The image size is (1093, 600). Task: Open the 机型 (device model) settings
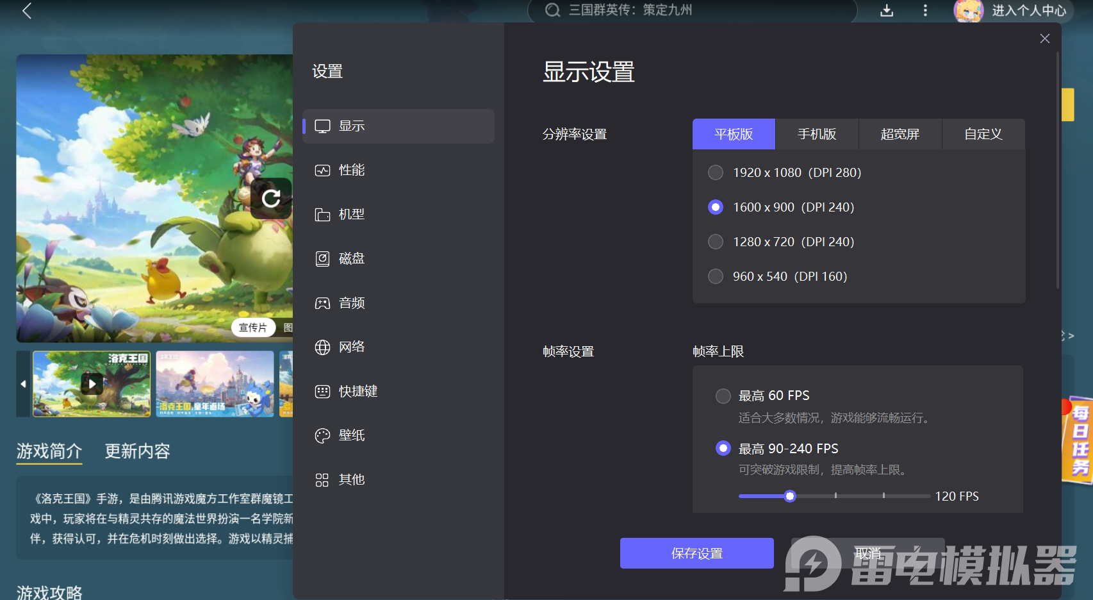[351, 214]
